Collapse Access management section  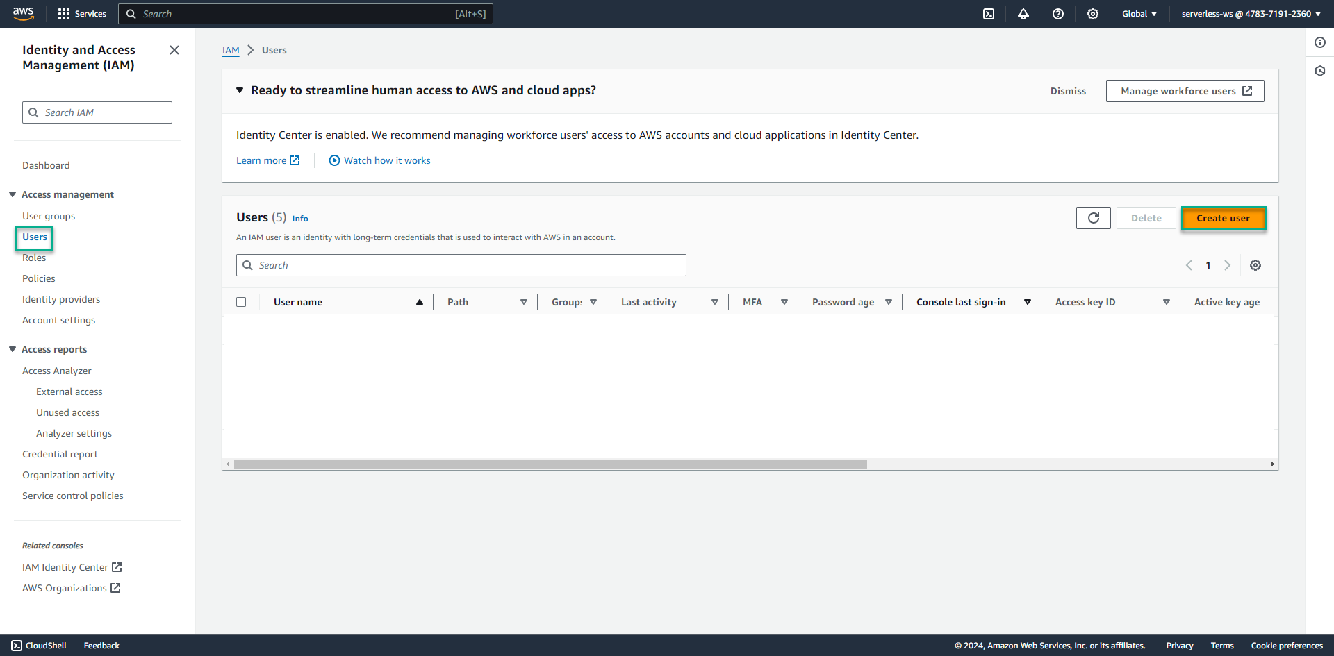13,194
